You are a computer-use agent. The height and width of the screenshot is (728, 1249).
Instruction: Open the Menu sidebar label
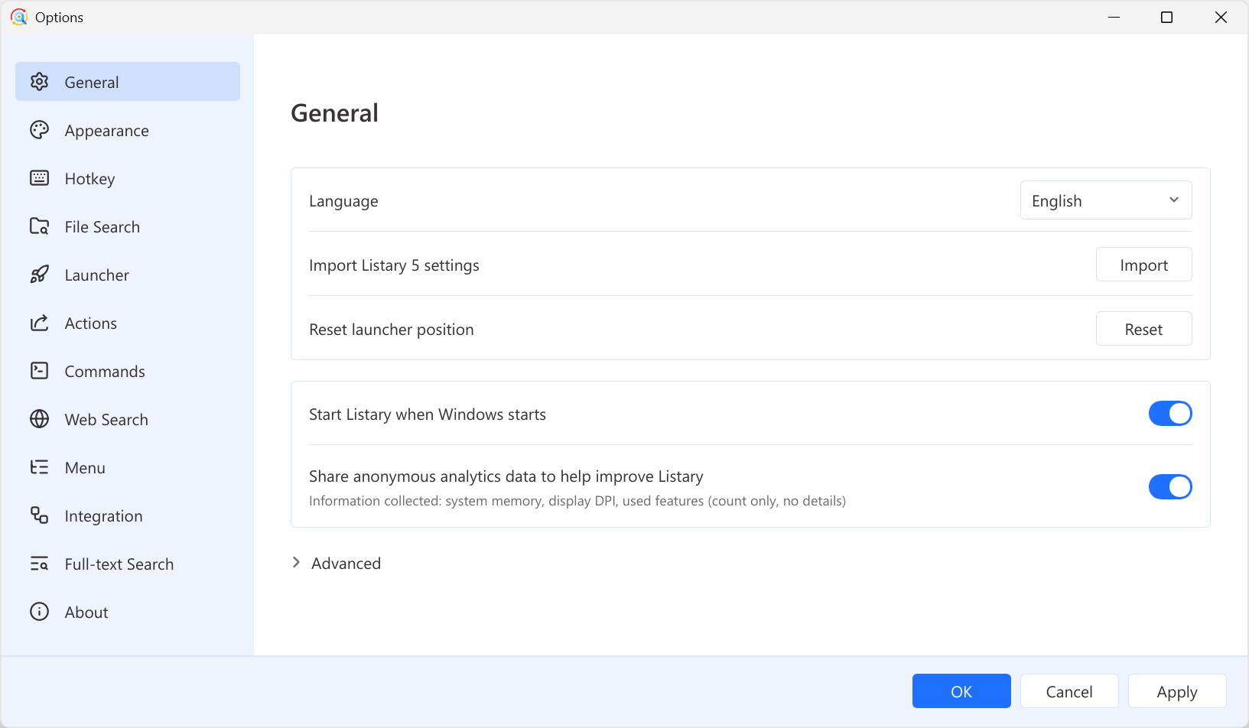click(x=85, y=467)
